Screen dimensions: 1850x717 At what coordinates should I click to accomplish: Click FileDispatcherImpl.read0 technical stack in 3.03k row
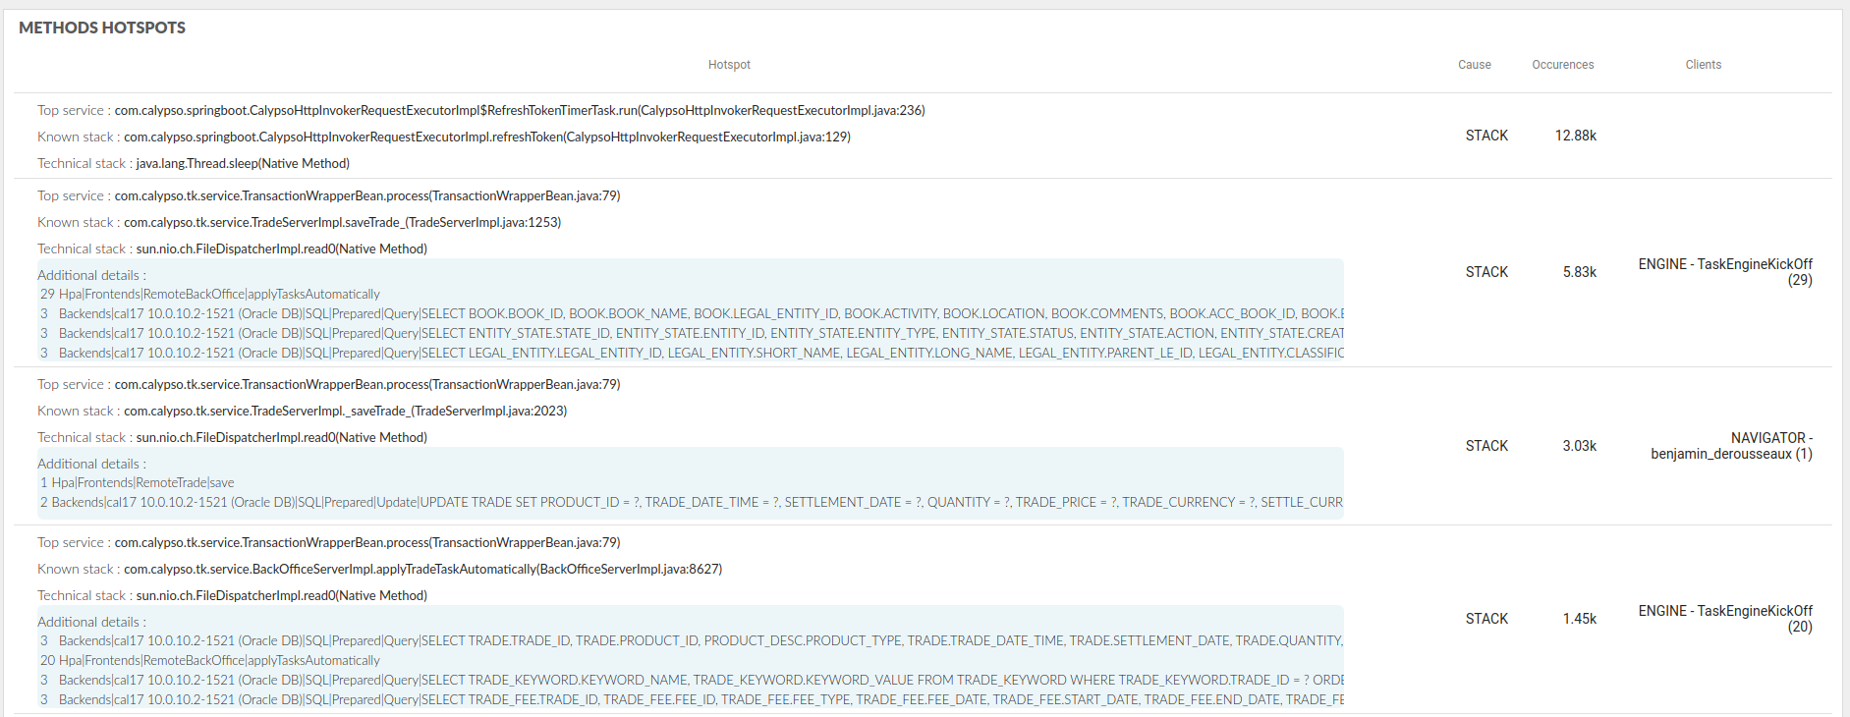[x=232, y=437]
